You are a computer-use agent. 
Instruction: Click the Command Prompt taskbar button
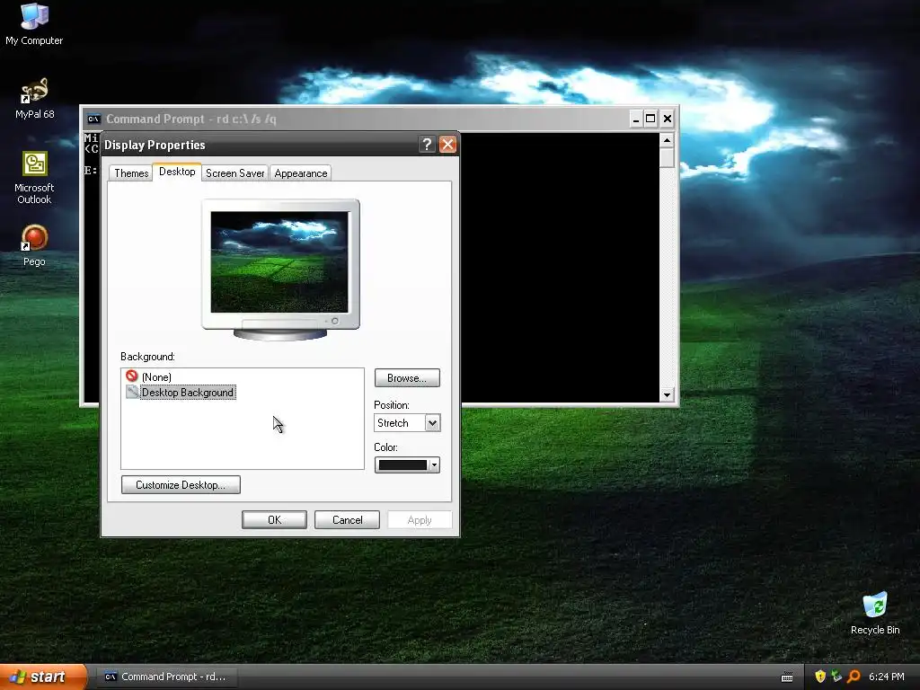coord(166,677)
